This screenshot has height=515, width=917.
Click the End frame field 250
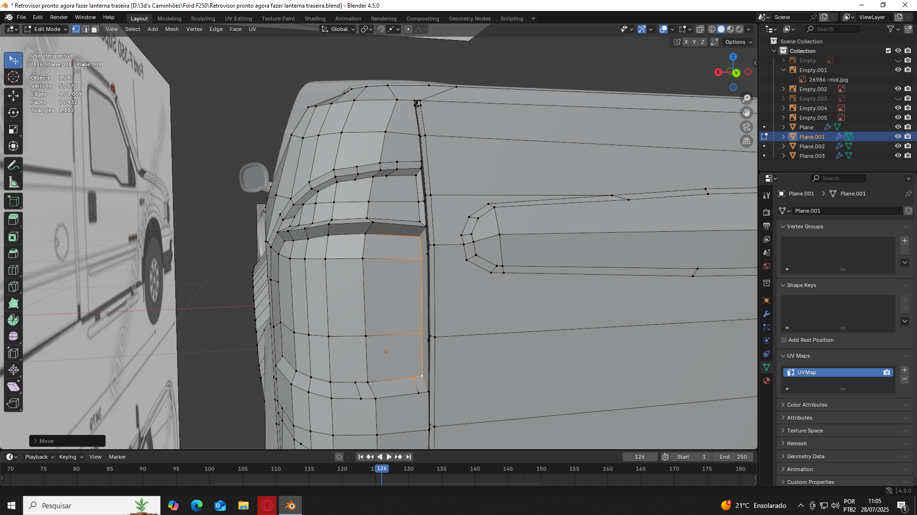[x=733, y=457]
